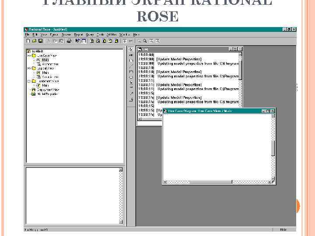Click the Paste clipboard toolbar icon
The width and height of the screenshot is (315, 236).
pos(61,41)
